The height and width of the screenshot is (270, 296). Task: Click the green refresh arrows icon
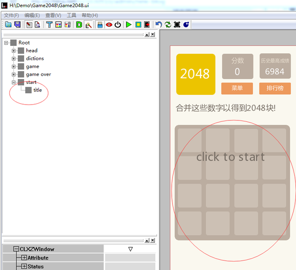(168, 25)
